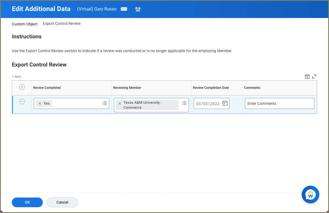The image size is (329, 213).
Task: Click the Cancel button
Action: click(x=62, y=202)
